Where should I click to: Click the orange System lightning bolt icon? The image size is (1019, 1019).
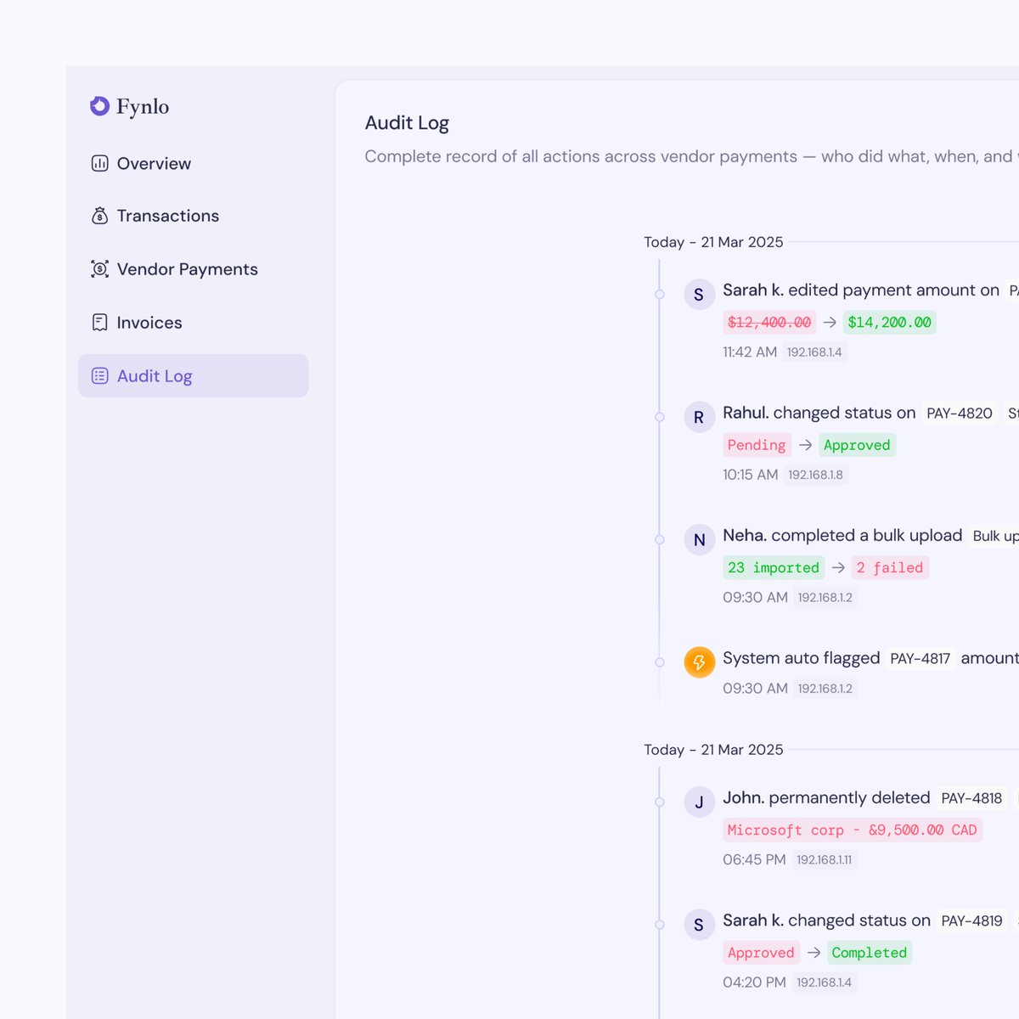[x=700, y=662]
